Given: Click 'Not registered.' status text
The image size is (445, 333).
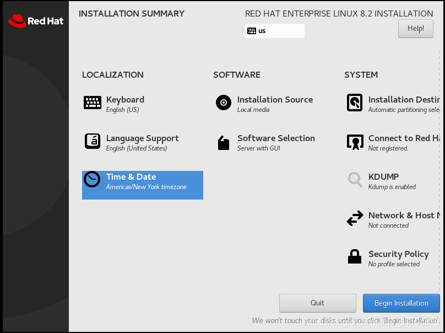Looking at the screenshot, I should click(x=388, y=148).
